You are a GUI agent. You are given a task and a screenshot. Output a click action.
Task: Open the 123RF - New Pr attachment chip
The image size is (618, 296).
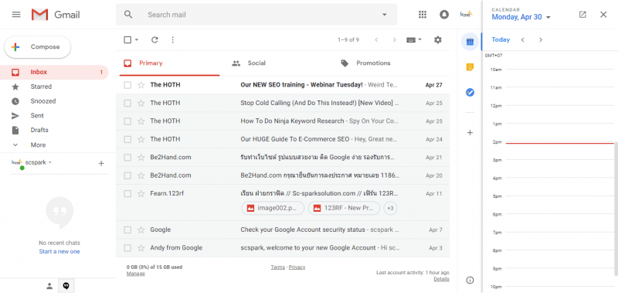[344, 208]
